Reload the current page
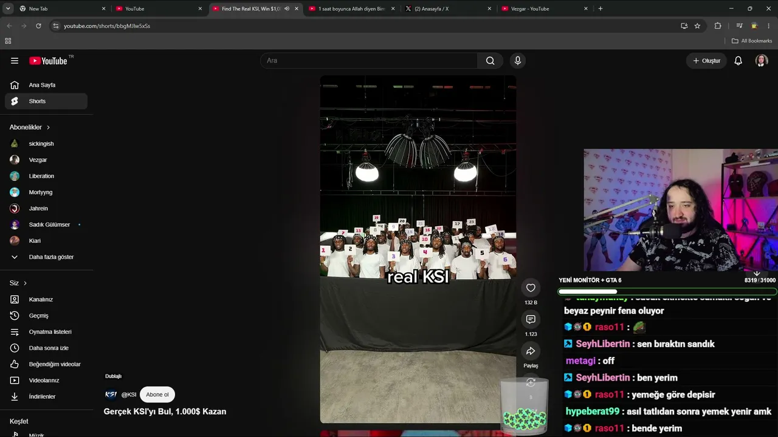Image resolution: width=778 pixels, height=437 pixels. [x=38, y=26]
